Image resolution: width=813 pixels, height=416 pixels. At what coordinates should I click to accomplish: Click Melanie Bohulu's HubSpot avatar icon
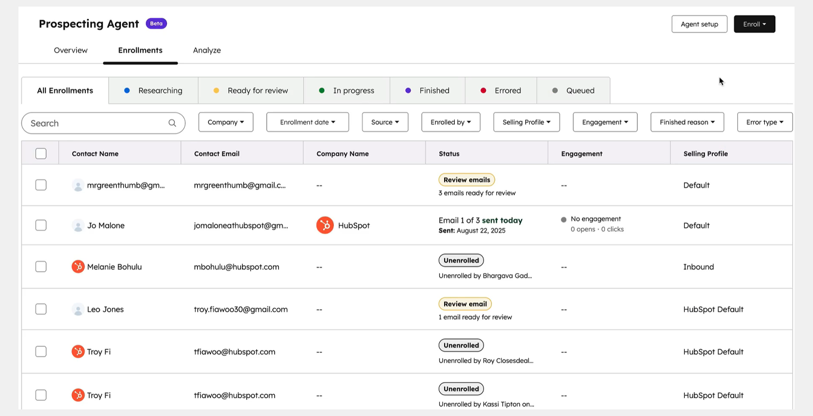click(78, 267)
